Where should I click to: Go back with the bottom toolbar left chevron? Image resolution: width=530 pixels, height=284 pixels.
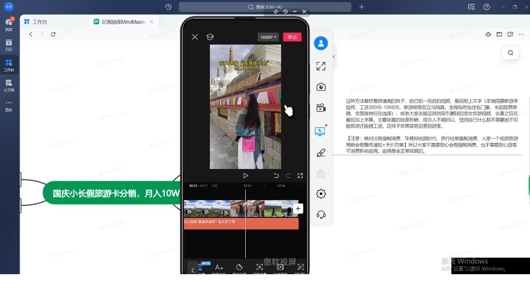point(193,270)
